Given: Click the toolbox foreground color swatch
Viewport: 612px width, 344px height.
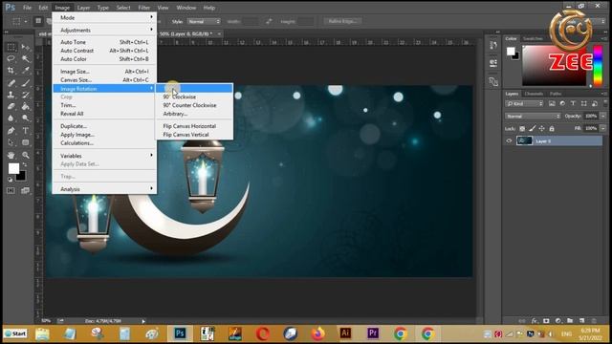Looking at the screenshot, I should [13, 168].
